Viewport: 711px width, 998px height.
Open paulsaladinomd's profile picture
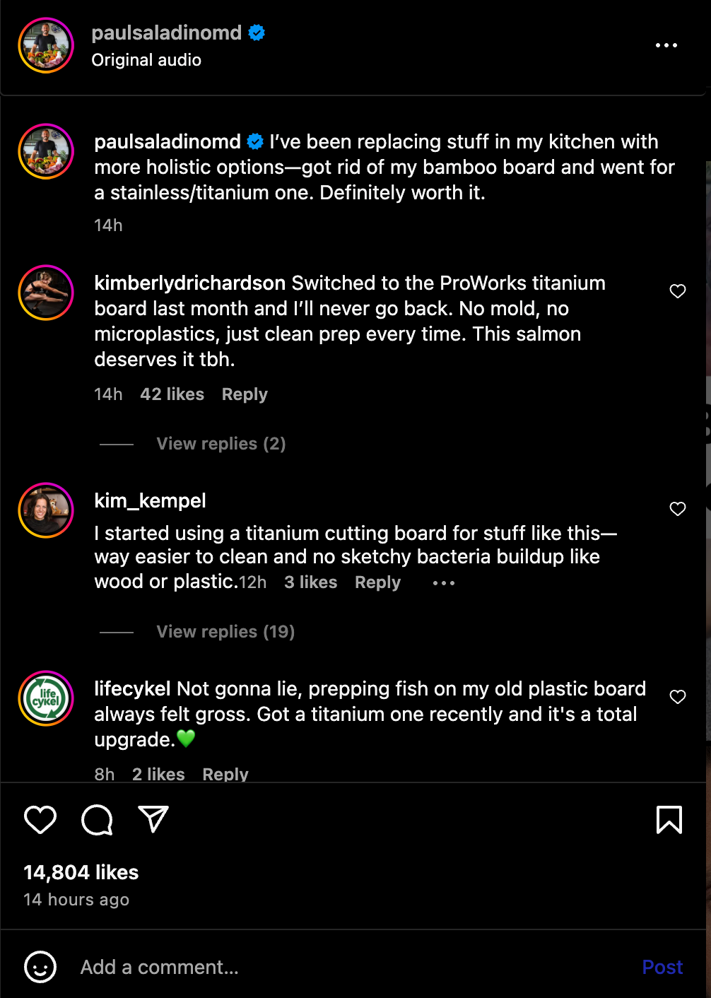45,45
